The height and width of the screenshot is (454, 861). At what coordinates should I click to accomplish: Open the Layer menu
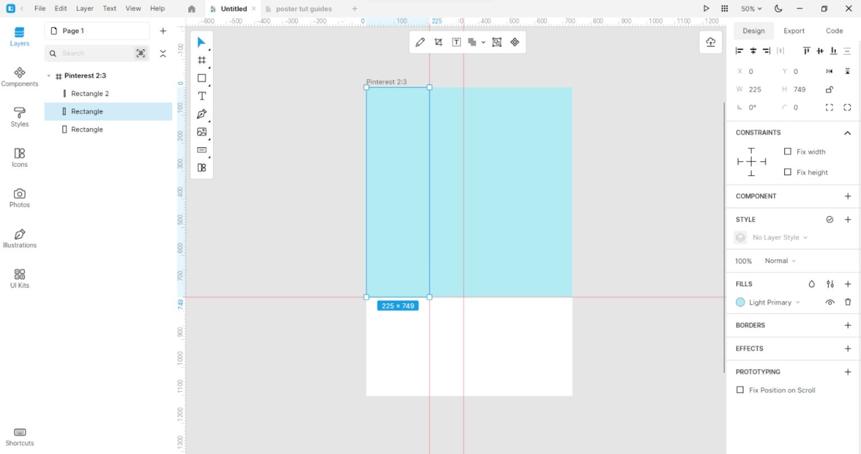(x=85, y=8)
